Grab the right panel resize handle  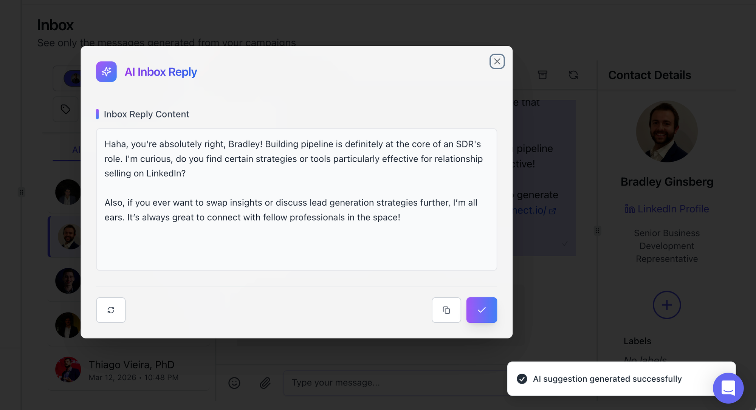pyautogui.click(x=597, y=231)
